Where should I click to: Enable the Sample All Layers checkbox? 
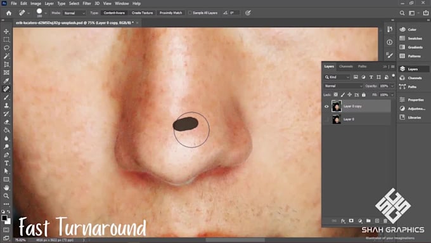point(190,13)
